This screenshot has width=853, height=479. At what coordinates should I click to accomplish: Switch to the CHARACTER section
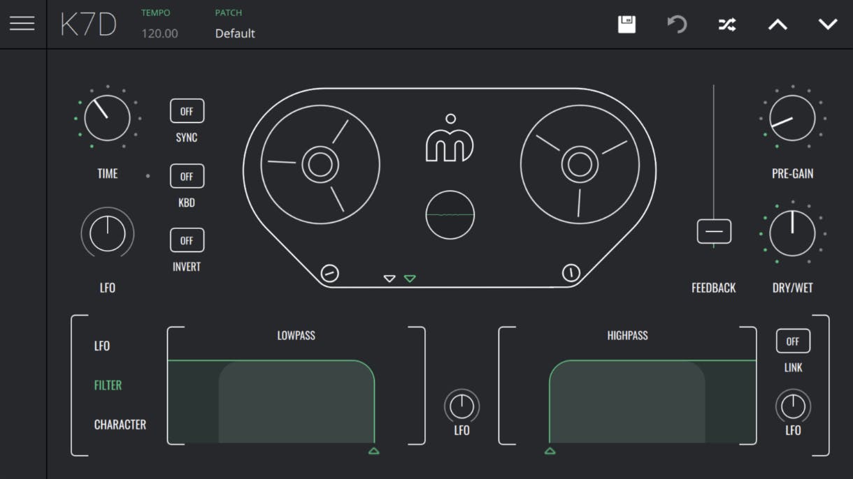click(x=120, y=424)
